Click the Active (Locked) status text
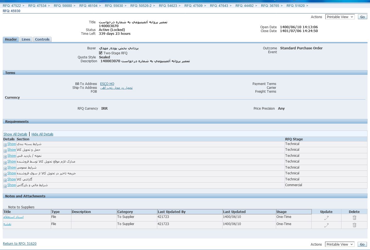The width and height of the screenshot is (370, 250). (x=112, y=30)
